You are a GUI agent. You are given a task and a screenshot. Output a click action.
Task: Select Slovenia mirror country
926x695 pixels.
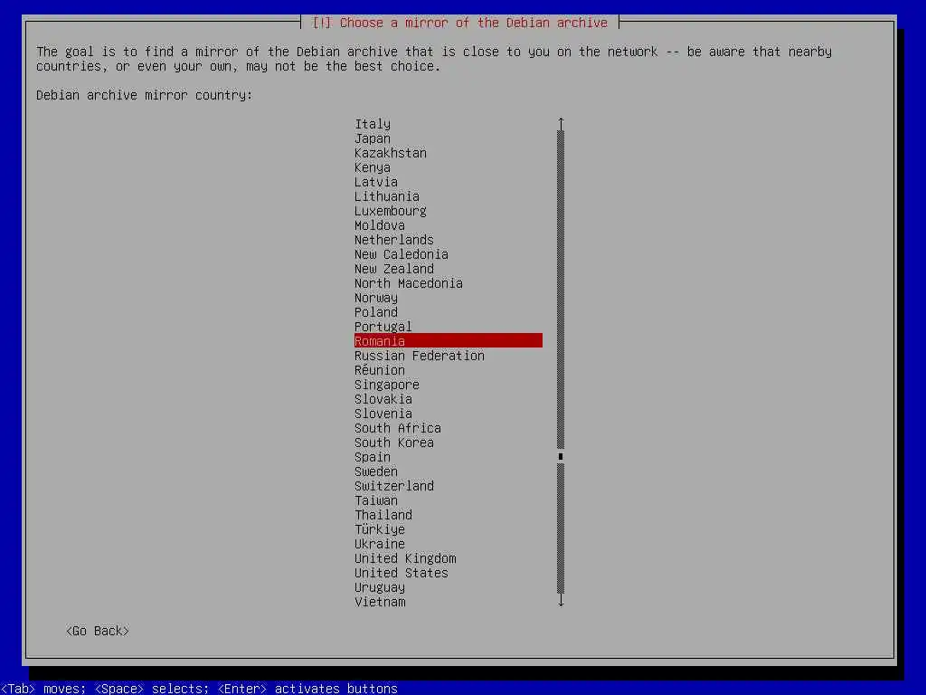(383, 414)
